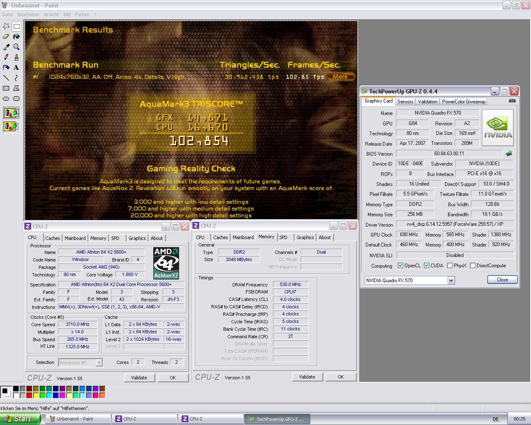The image size is (531, 425).
Task: Click Validate in left CPU-Z window
Action: (139, 378)
